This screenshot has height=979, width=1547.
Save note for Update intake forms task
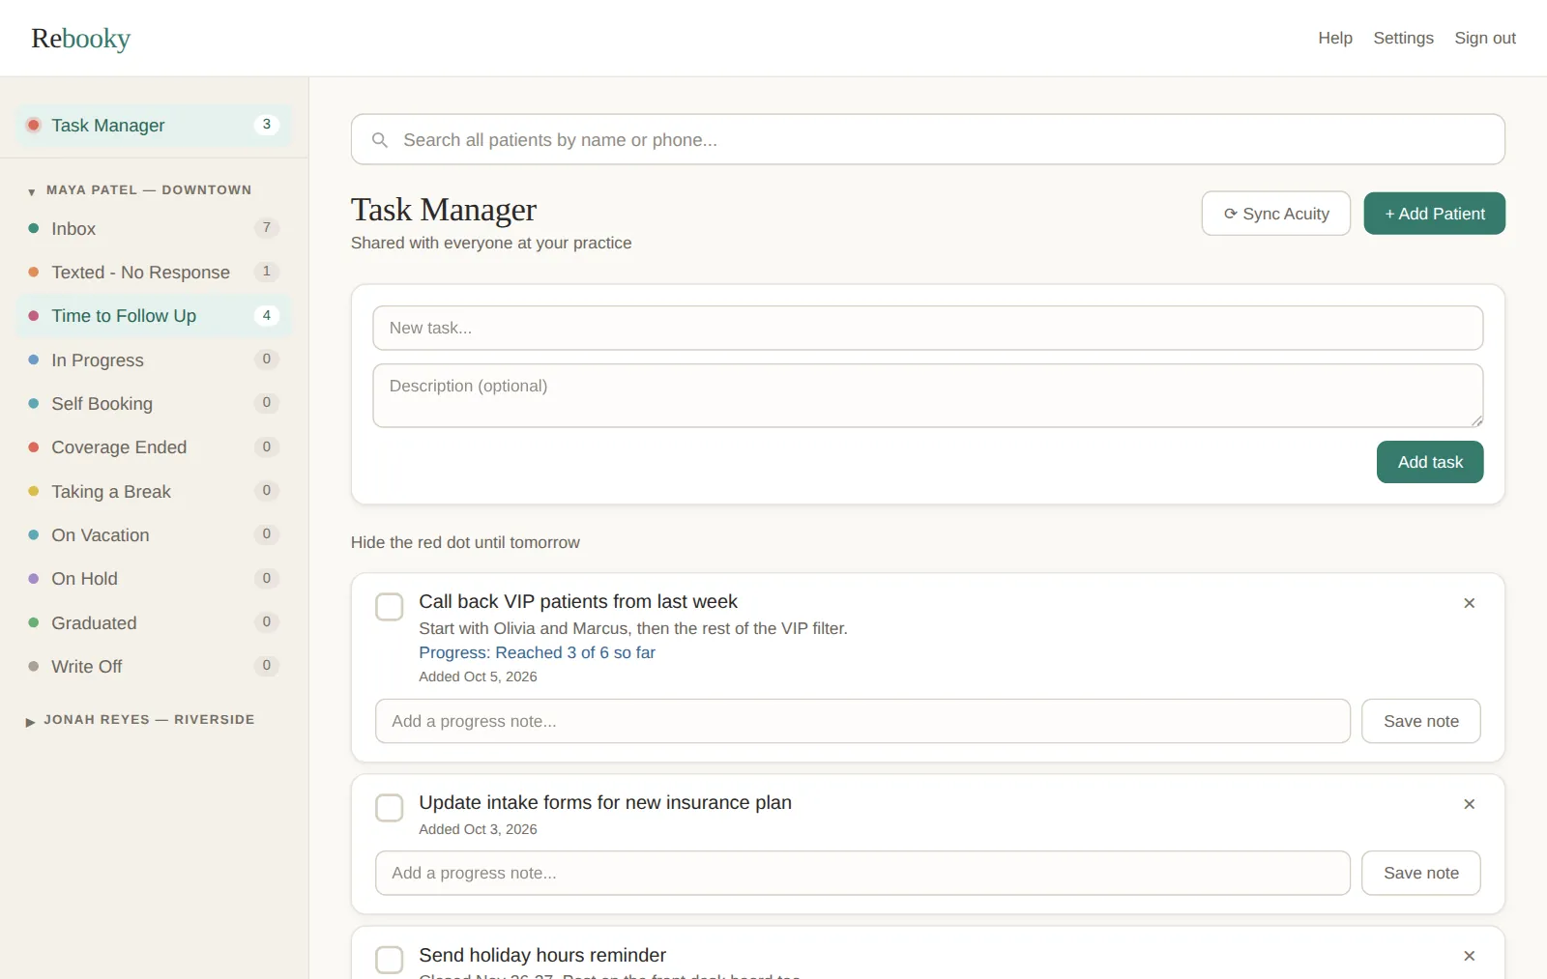1421,873
